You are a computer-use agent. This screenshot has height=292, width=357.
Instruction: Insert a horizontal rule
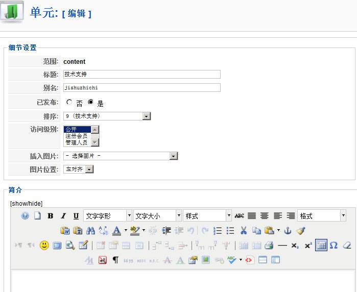pyautogui.click(x=282, y=246)
